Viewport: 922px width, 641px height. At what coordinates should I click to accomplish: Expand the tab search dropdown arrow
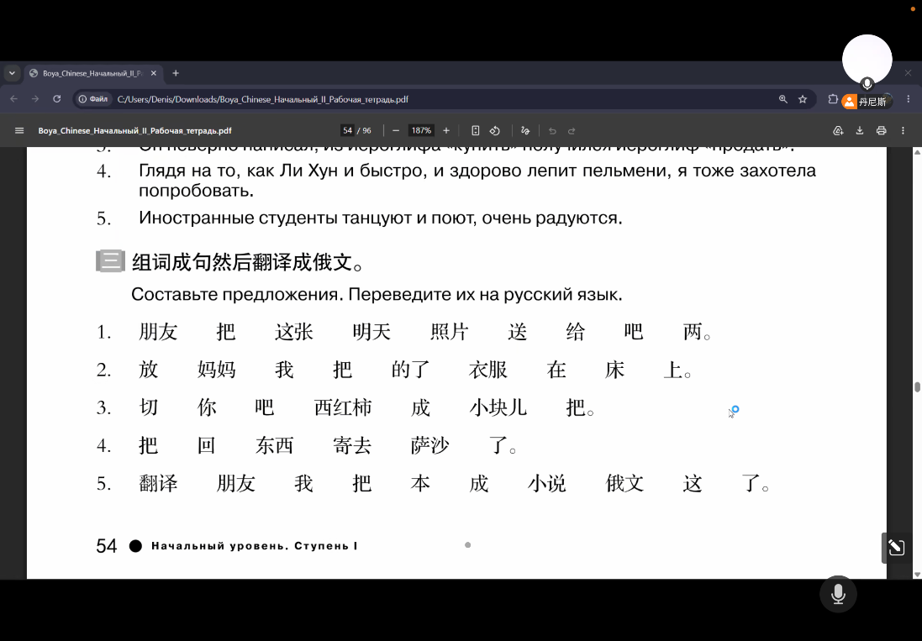(12, 73)
